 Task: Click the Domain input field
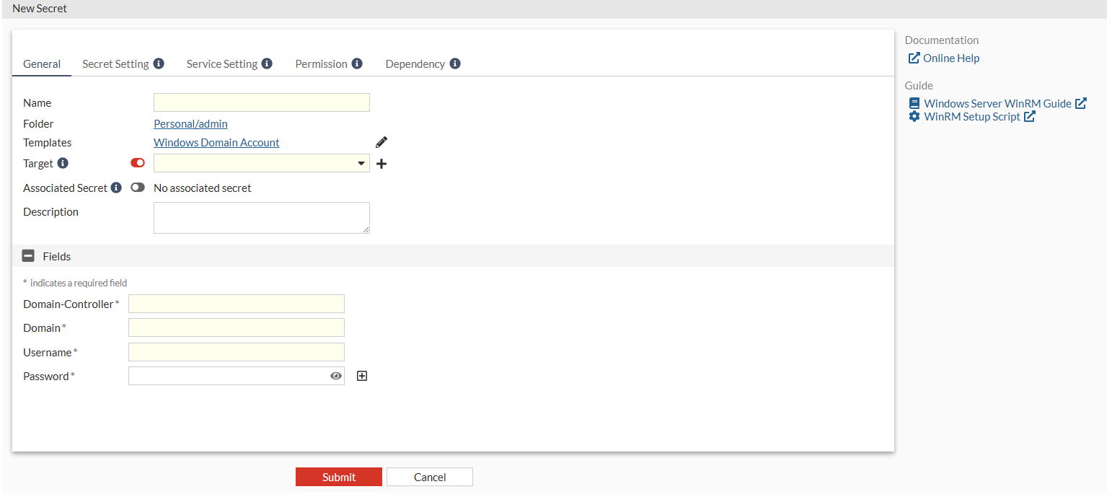(x=237, y=327)
